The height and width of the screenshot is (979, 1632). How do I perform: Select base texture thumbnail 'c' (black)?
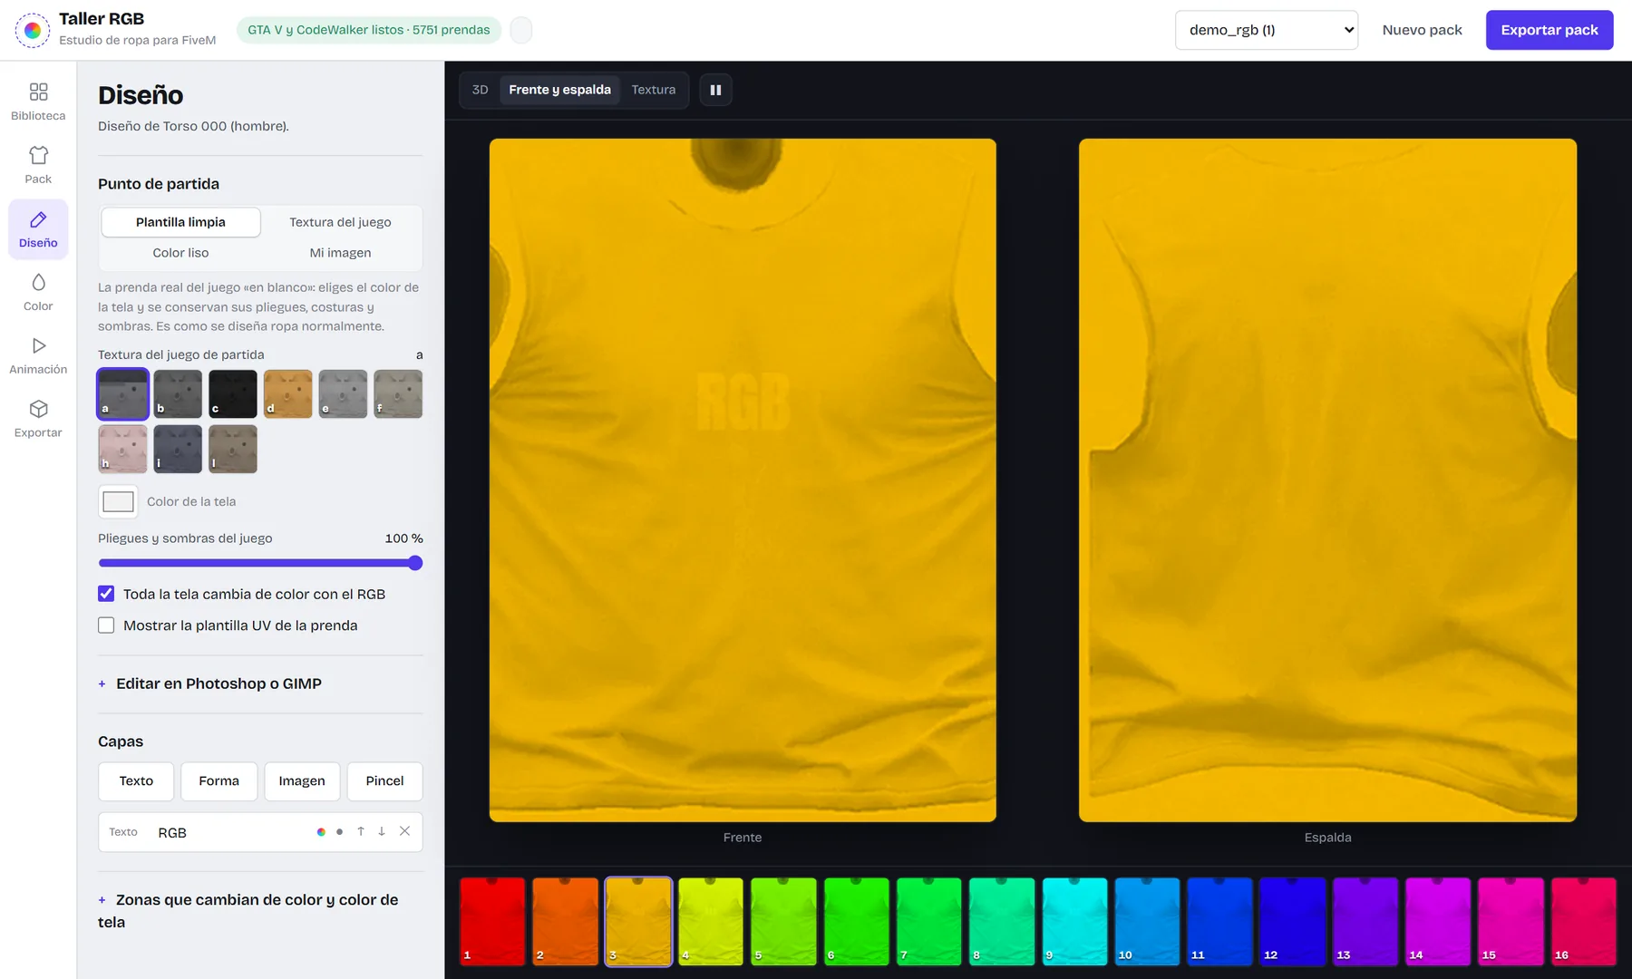(x=233, y=393)
